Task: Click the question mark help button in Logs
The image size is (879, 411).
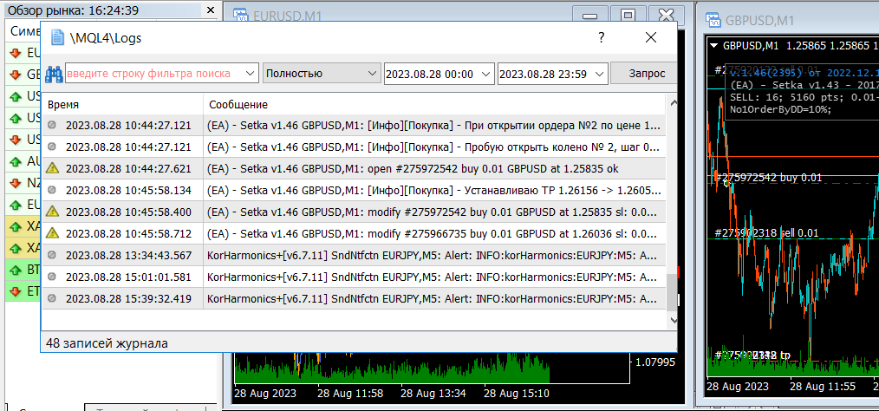Action: [601, 37]
